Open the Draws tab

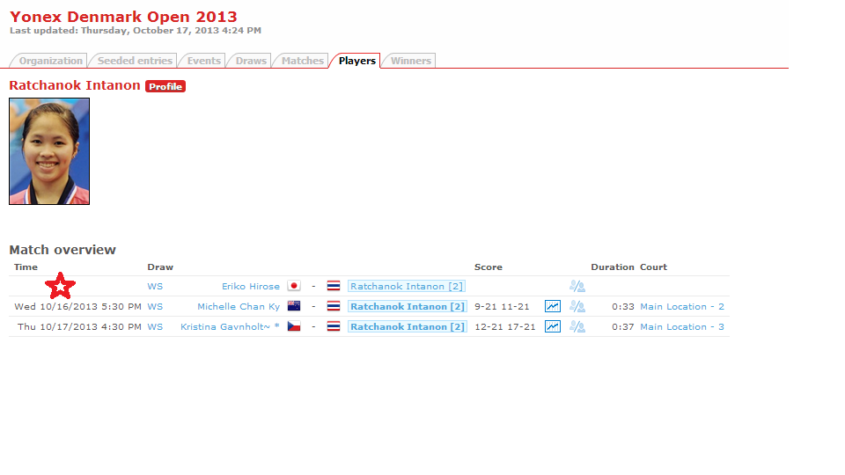pyautogui.click(x=251, y=61)
